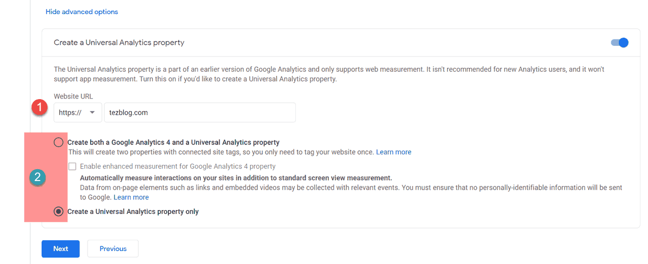The height and width of the screenshot is (264, 648).
Task: Click the teal number 2 annotation marker
Action: (37, 178)
